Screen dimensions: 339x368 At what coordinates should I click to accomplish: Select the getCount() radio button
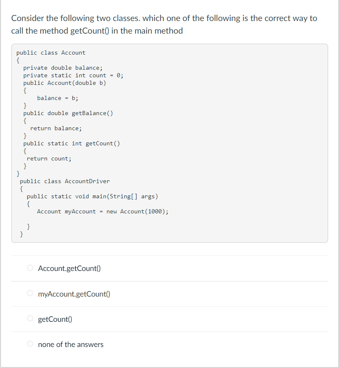[30, 318]
